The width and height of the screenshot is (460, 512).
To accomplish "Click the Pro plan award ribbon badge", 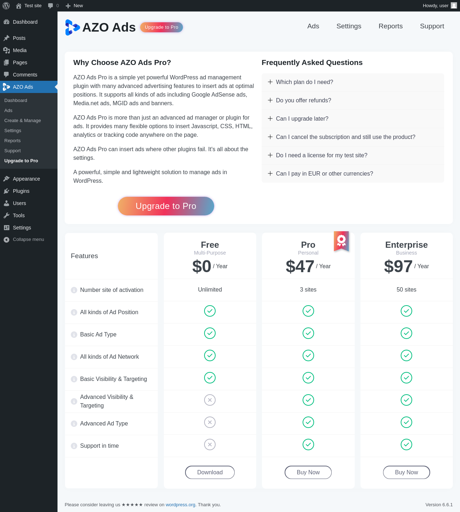I will 341,241.
